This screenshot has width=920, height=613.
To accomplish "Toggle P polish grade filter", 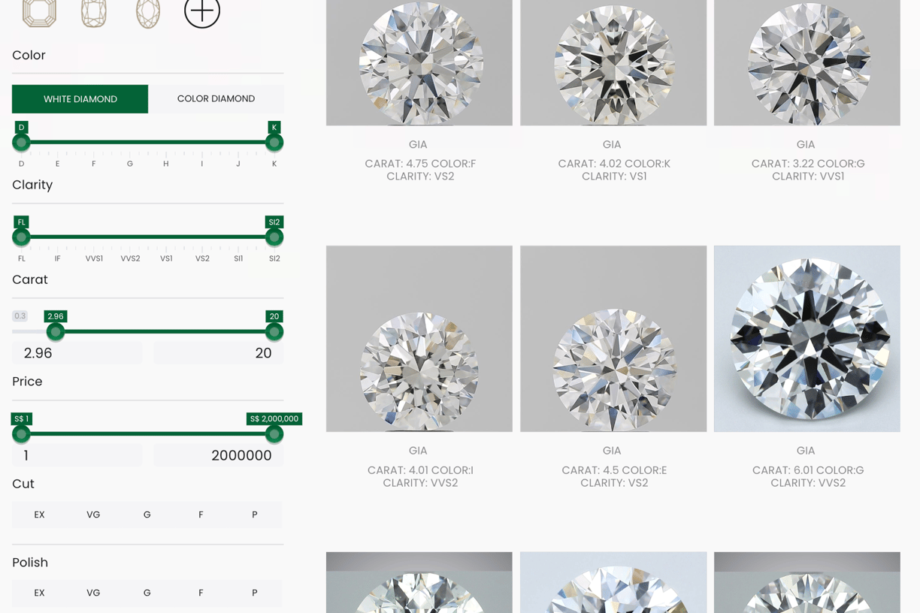I will (255, 593).
